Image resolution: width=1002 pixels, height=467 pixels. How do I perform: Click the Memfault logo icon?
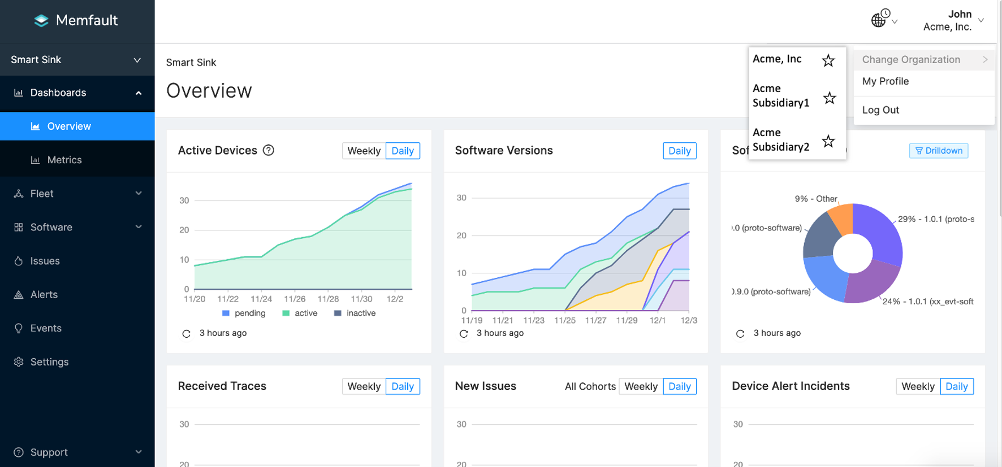(x=41, y=21)
